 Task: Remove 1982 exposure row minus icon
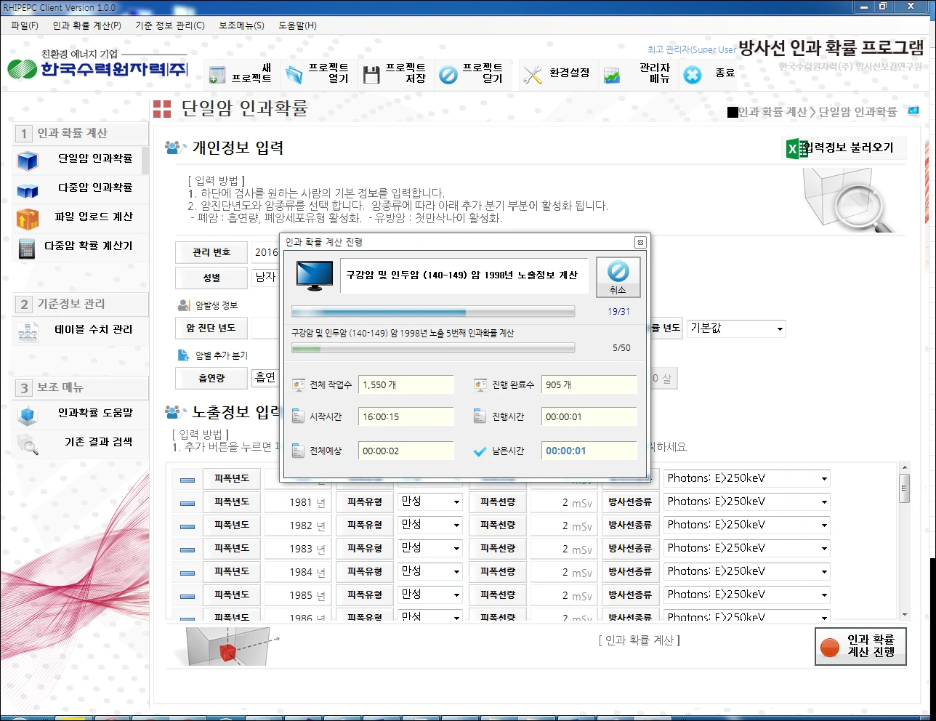point(187,526)
